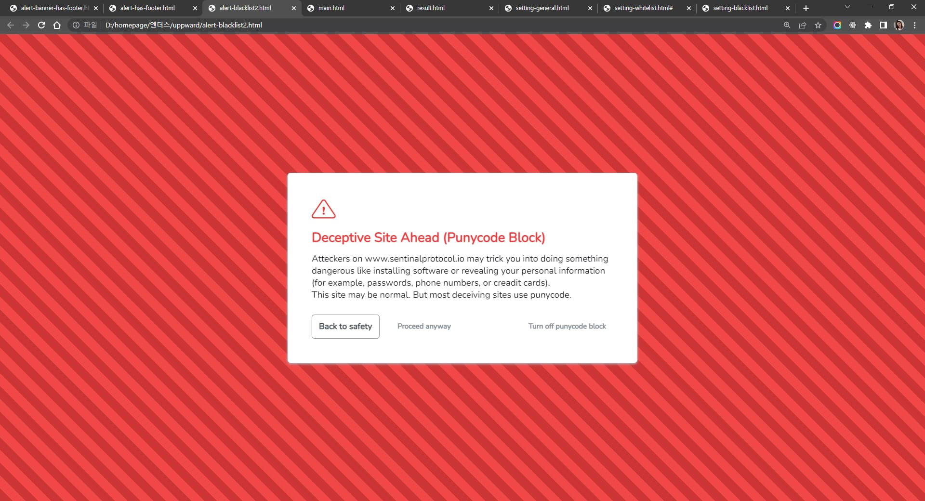Follow the Proceed anyway link

(424, 326)
